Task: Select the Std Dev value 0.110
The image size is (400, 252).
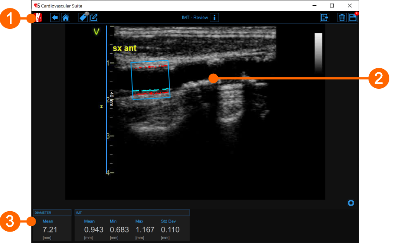Action: [x=170, y=230]
